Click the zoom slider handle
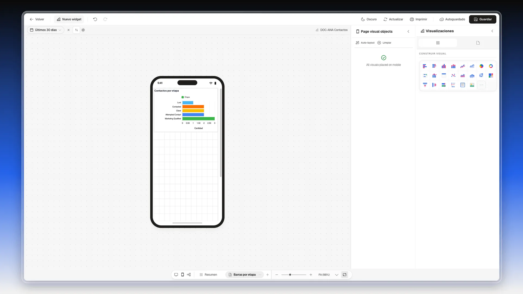 click(x=290, y=275)
